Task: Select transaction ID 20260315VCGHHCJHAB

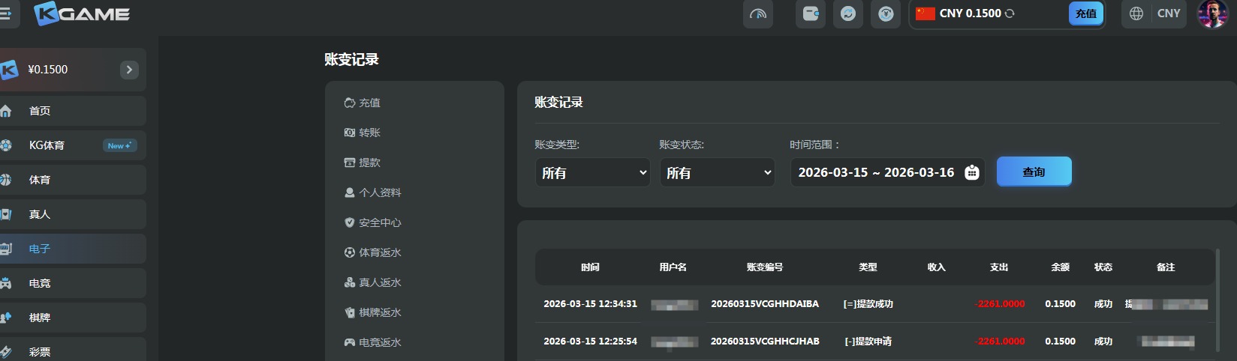Action: pos(765,342)
